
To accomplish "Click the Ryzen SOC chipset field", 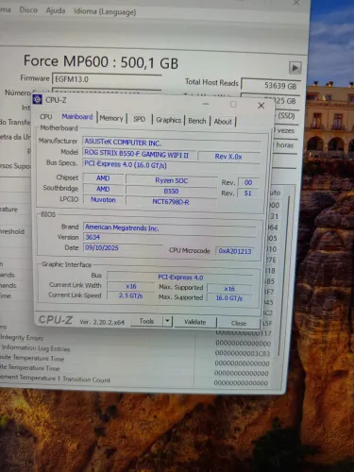I will (x=171, y=180).
